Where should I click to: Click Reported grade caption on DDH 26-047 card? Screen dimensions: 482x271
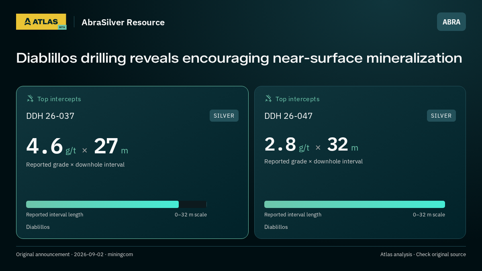[313, 161]
